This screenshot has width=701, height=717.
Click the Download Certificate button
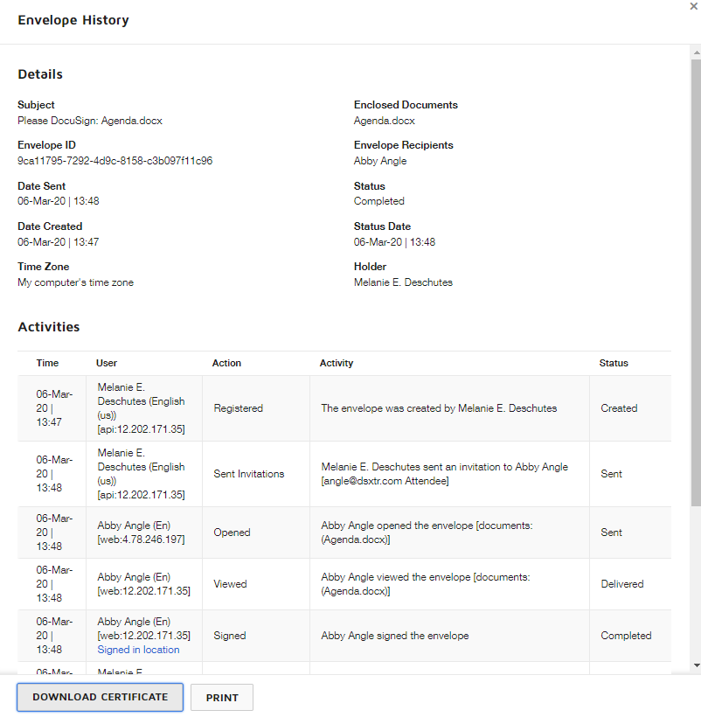point(100,697)
